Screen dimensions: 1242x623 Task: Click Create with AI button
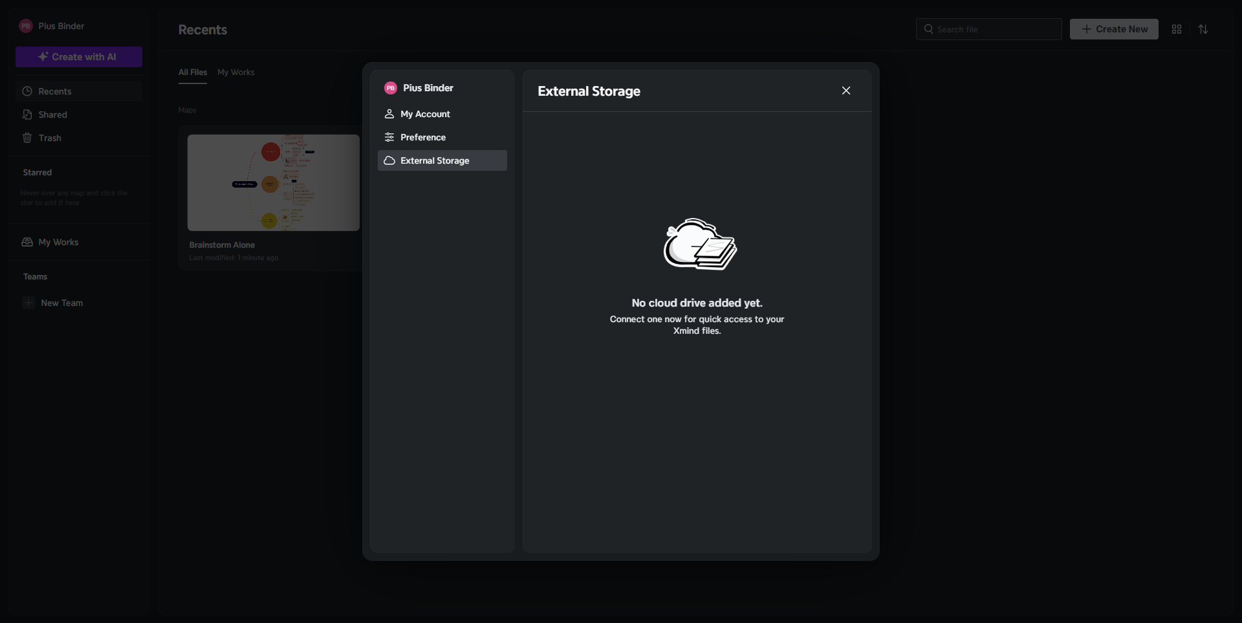[x=78, y=57]
